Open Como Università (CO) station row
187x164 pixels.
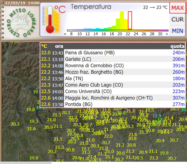coord(113,91)
